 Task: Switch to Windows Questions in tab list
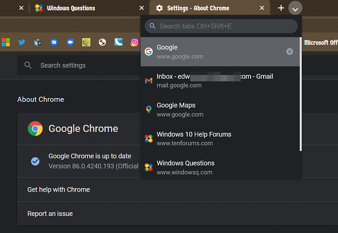(x=220, y=167)
